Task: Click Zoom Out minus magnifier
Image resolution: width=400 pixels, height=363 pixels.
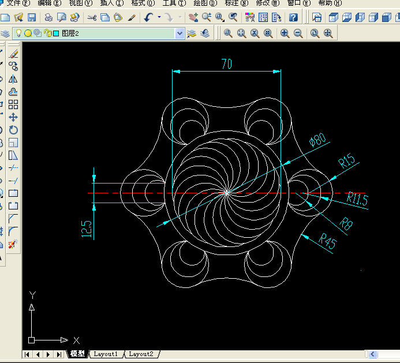Action: [298, 33]
